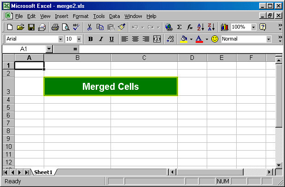Click the Save floppy disk icon
285x187 pixels.
(31, 27)
